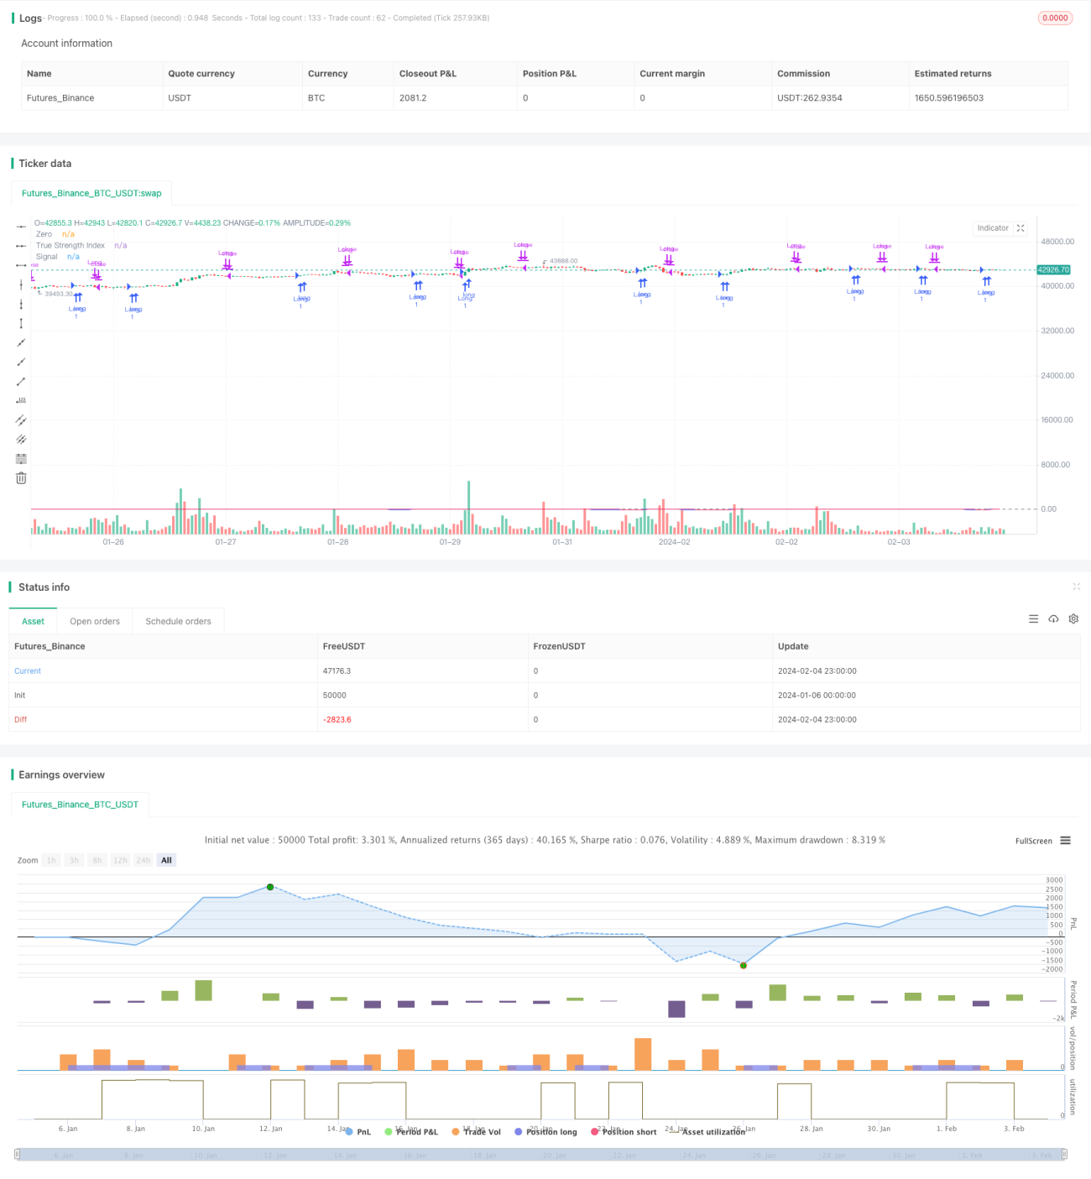Click the Zero legend label
Screen dimensions: 1091x1179
pyautogui.click(x=44, y=234)
